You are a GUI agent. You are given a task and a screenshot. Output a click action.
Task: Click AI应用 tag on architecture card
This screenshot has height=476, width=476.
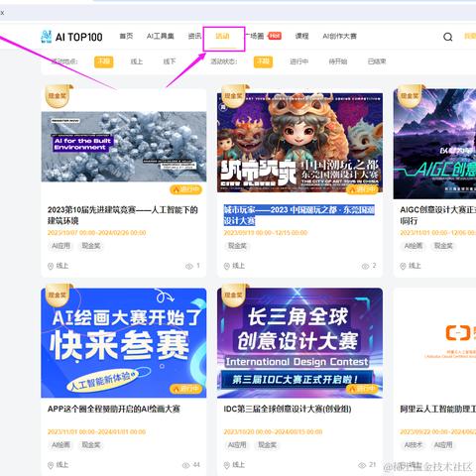pos(60,246)
